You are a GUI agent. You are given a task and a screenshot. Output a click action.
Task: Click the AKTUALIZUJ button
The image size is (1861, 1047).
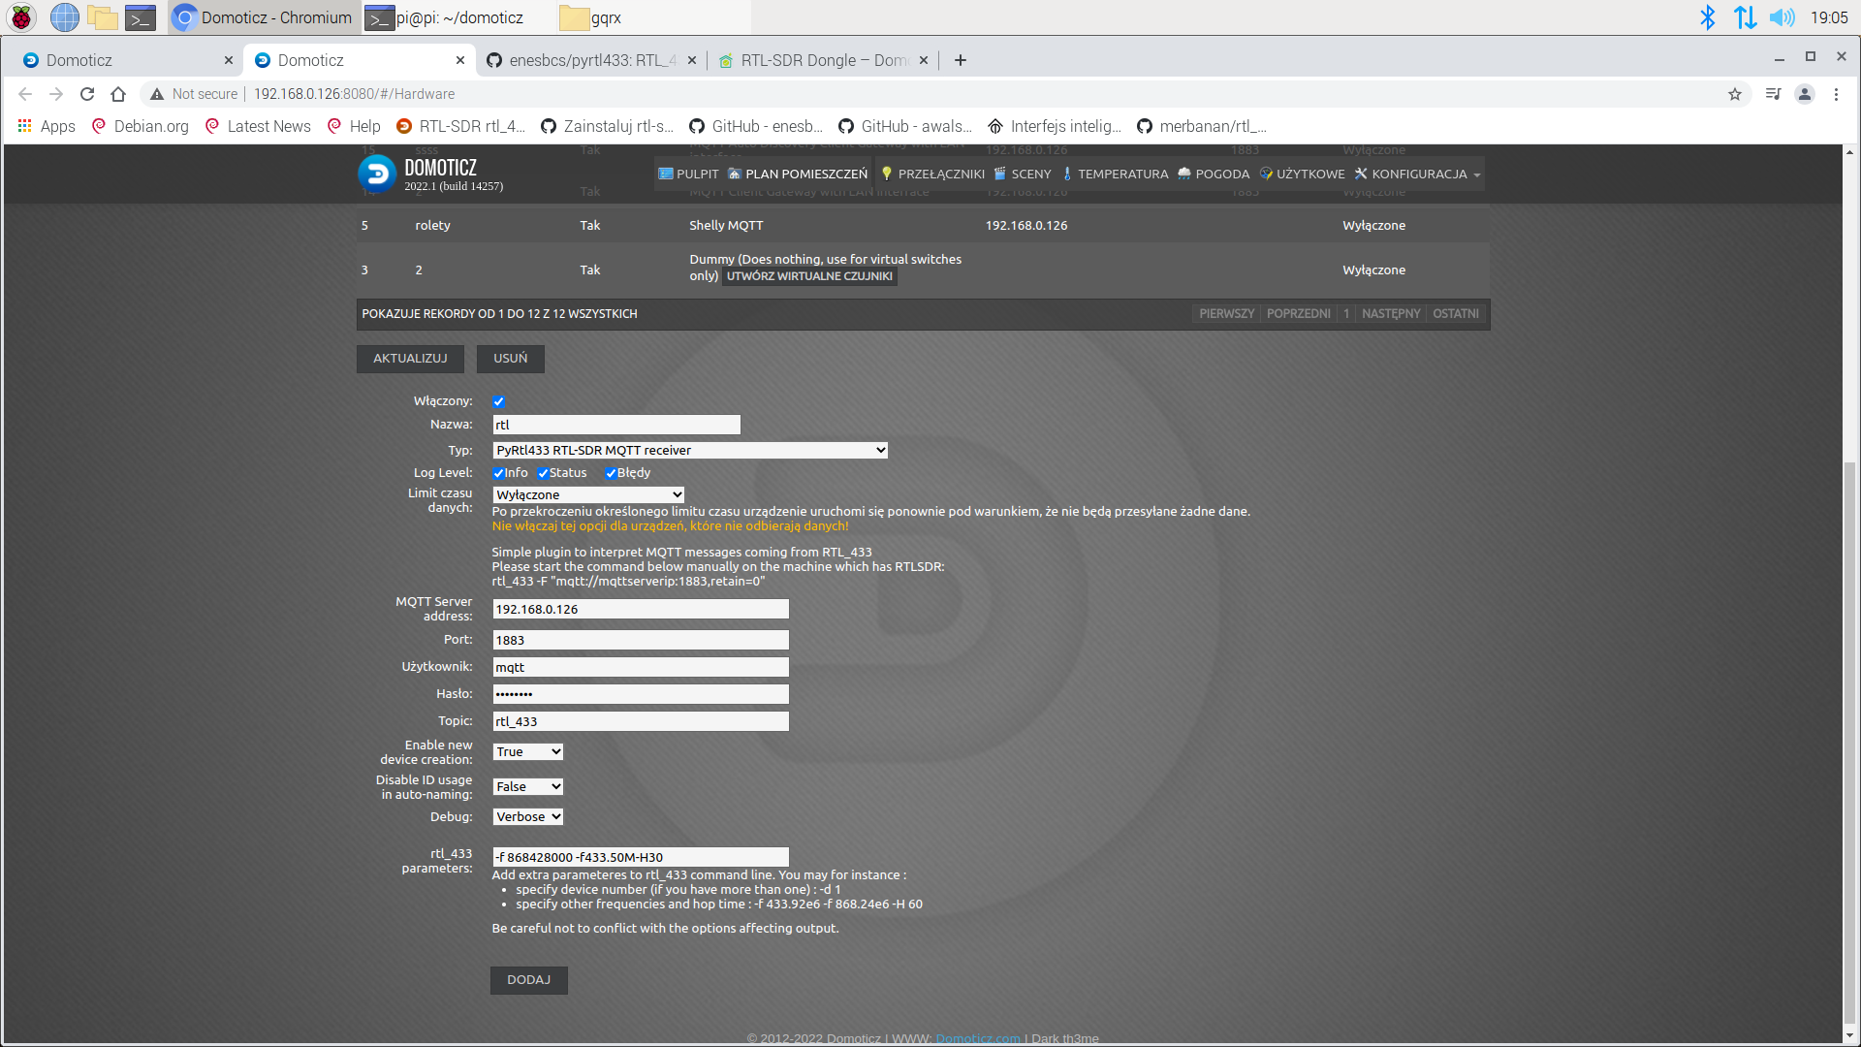click(410, 359)
